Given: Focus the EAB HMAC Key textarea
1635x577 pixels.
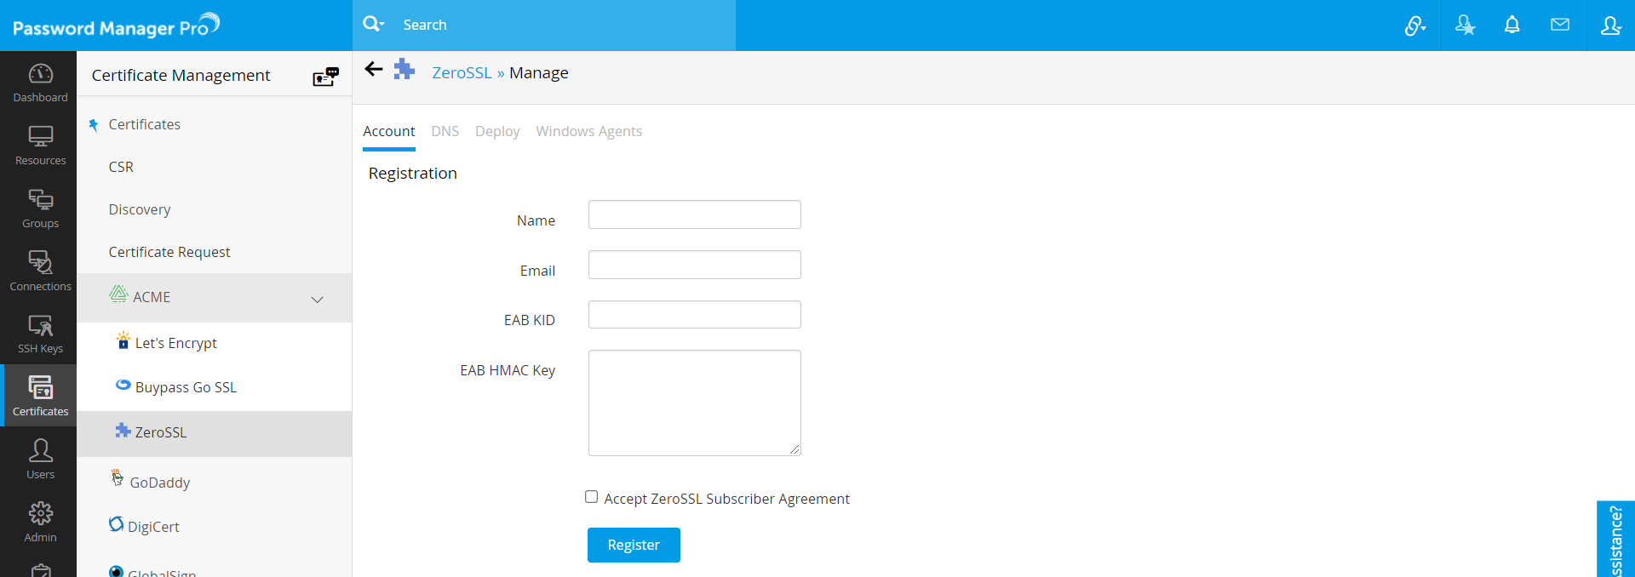Looking at the screenshot, I should pyautogui.click(x=695, y=403).
